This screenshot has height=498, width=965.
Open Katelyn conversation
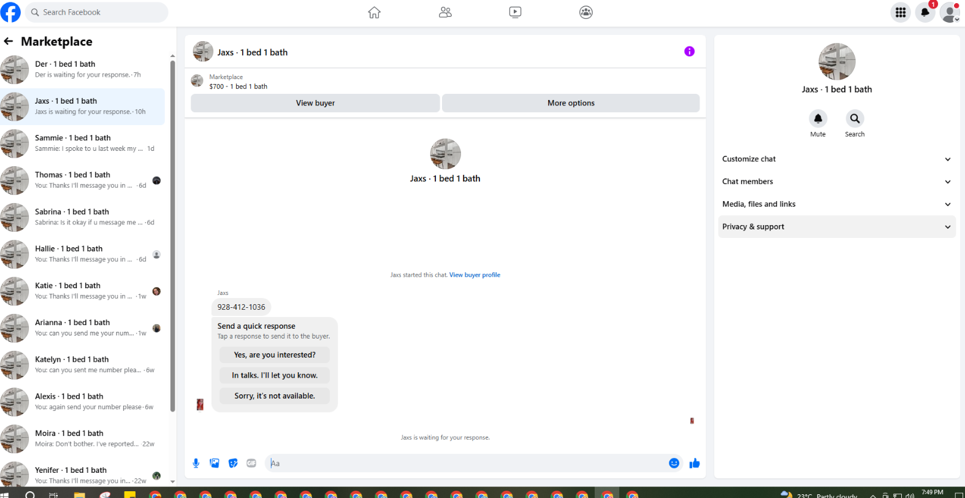pyautogui.click(x=82, y=365)
